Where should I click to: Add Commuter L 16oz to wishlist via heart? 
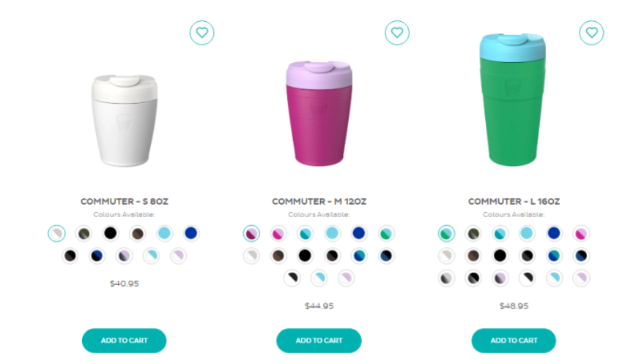click(x=591, y=33)
